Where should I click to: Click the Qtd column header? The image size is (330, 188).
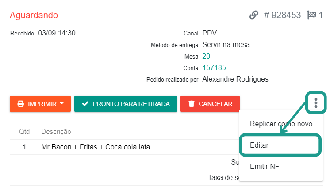pos(24,132)
